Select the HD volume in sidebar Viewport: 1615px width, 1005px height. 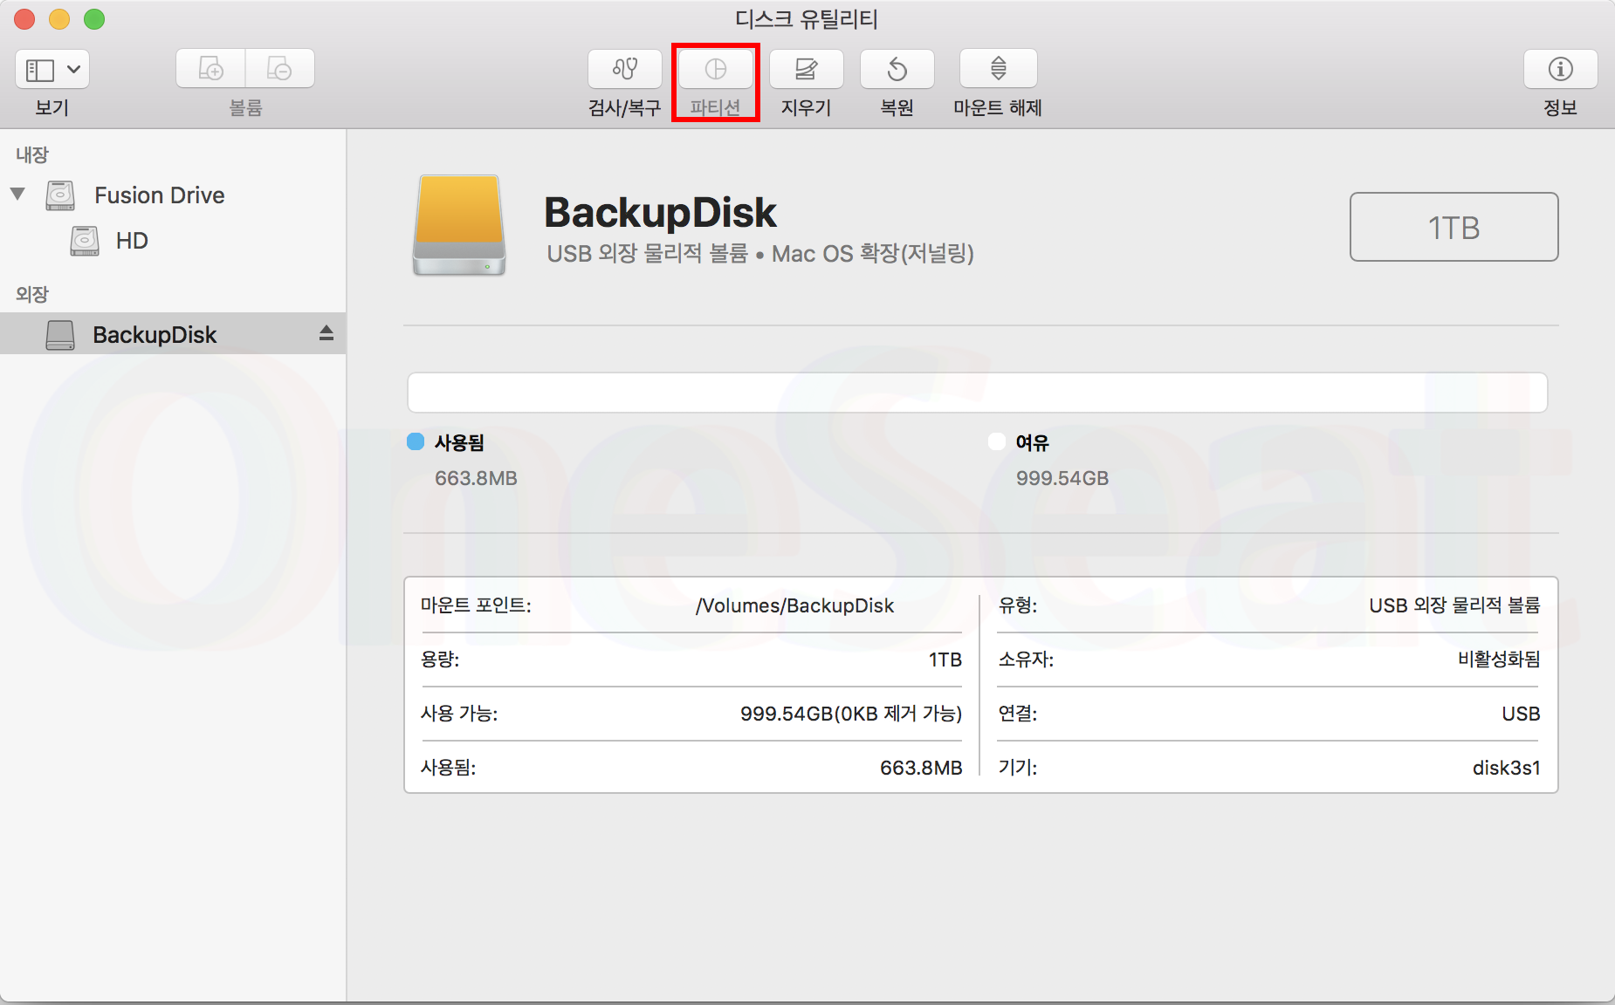click(x=132, y=241)
